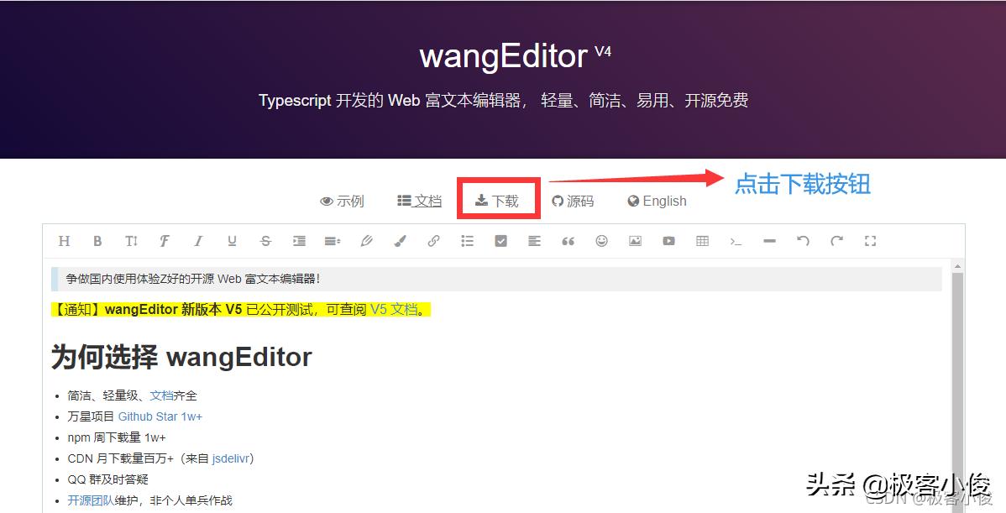Open the emoji picker
The image size is (1006, 513).
pyautogui.click(x=602, y=241)
